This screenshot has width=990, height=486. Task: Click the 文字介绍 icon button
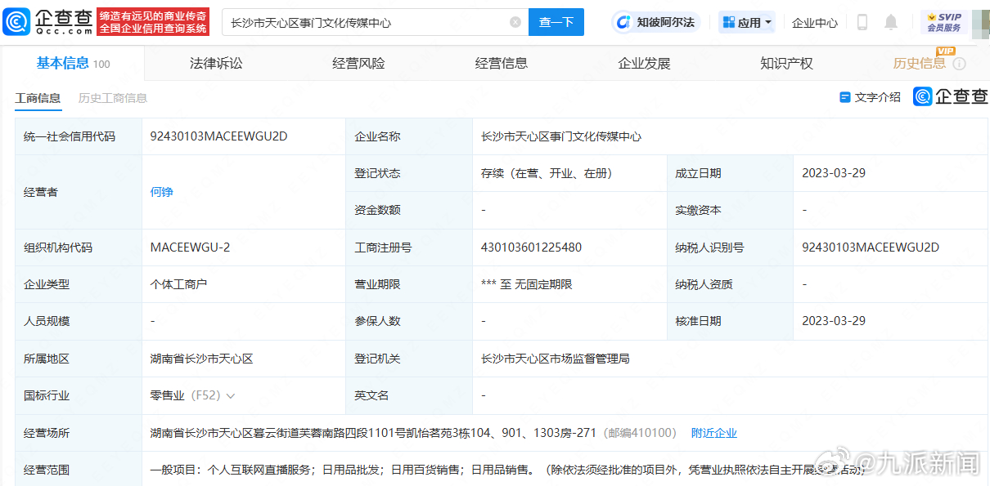tap(870, 97)
